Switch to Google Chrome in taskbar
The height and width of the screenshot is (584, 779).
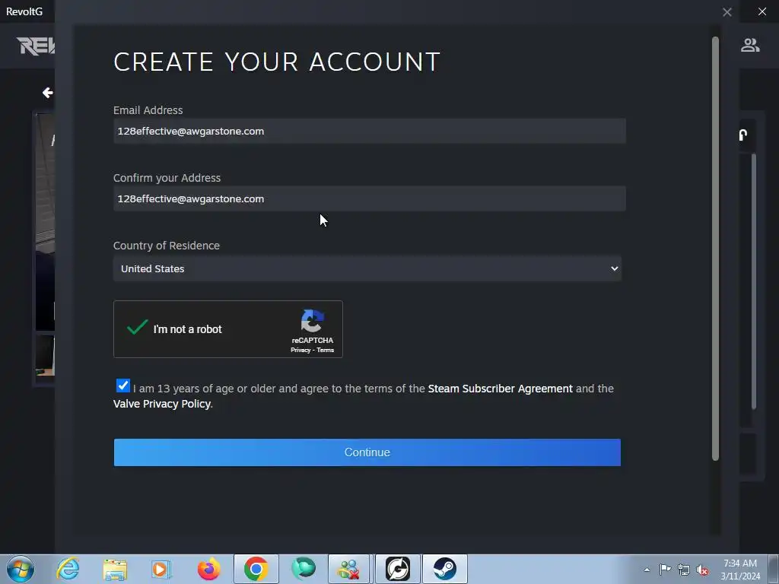[256, 569]
